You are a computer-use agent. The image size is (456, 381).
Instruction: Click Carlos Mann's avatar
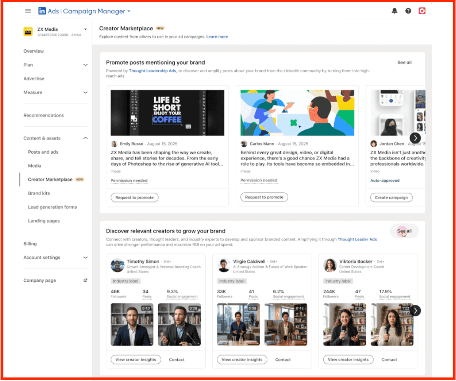244,144
